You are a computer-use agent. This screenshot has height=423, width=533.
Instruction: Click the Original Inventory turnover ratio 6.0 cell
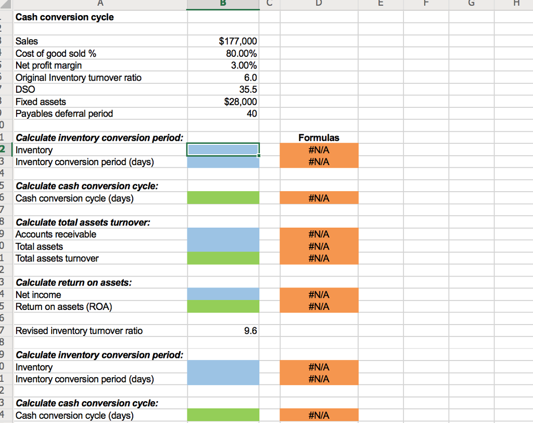pyautogui.click(x=223, y=78)
